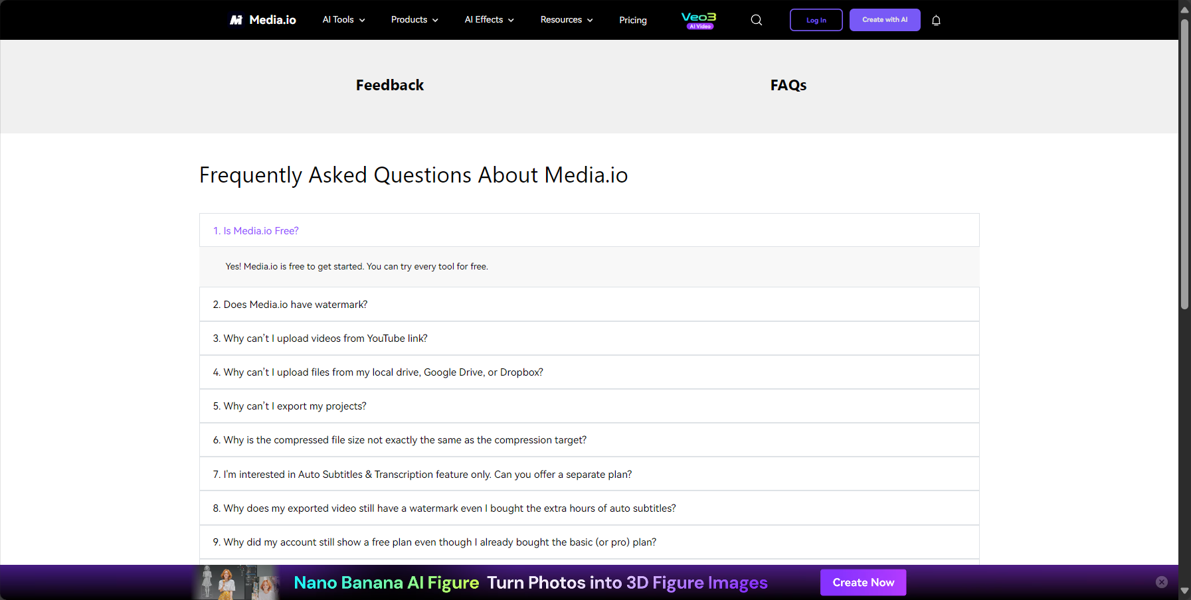This screenshot has height=600, width=1191.
Task: Open the search magnifier icon
Action: [x=756, y=20]
